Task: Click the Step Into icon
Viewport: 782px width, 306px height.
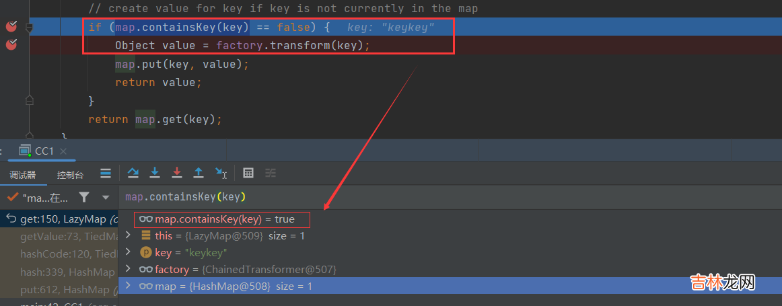Action: click(x=155, y=173)
